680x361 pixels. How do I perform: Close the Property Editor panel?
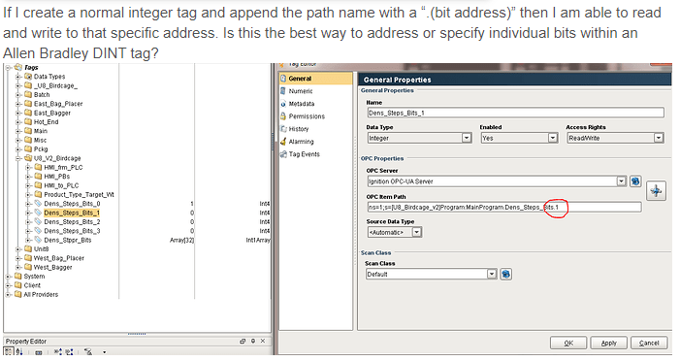click(x=263, y=342)
